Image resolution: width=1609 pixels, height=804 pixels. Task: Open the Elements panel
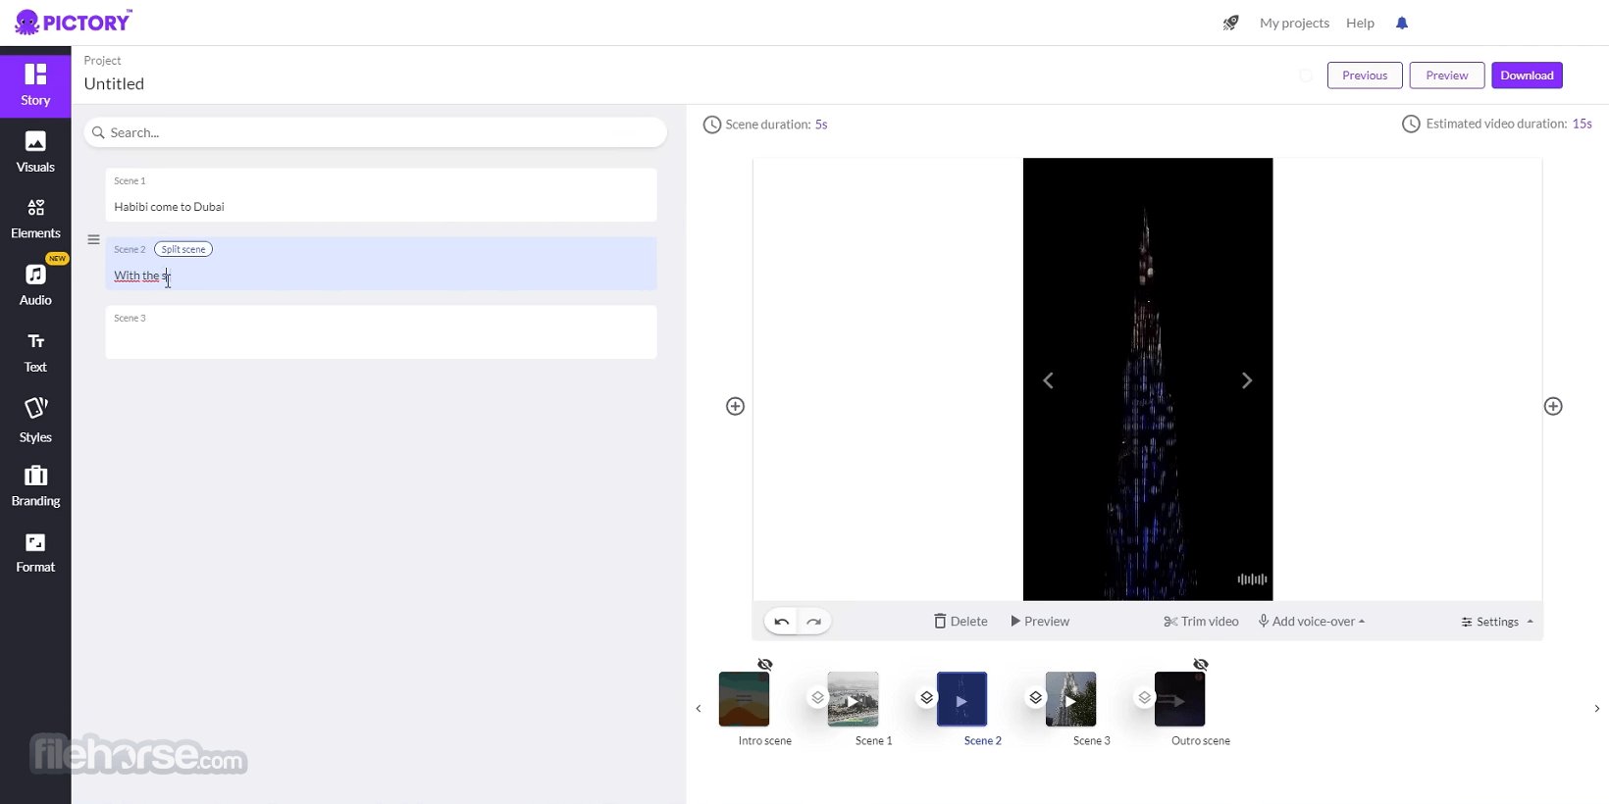(x=35, y=219)
